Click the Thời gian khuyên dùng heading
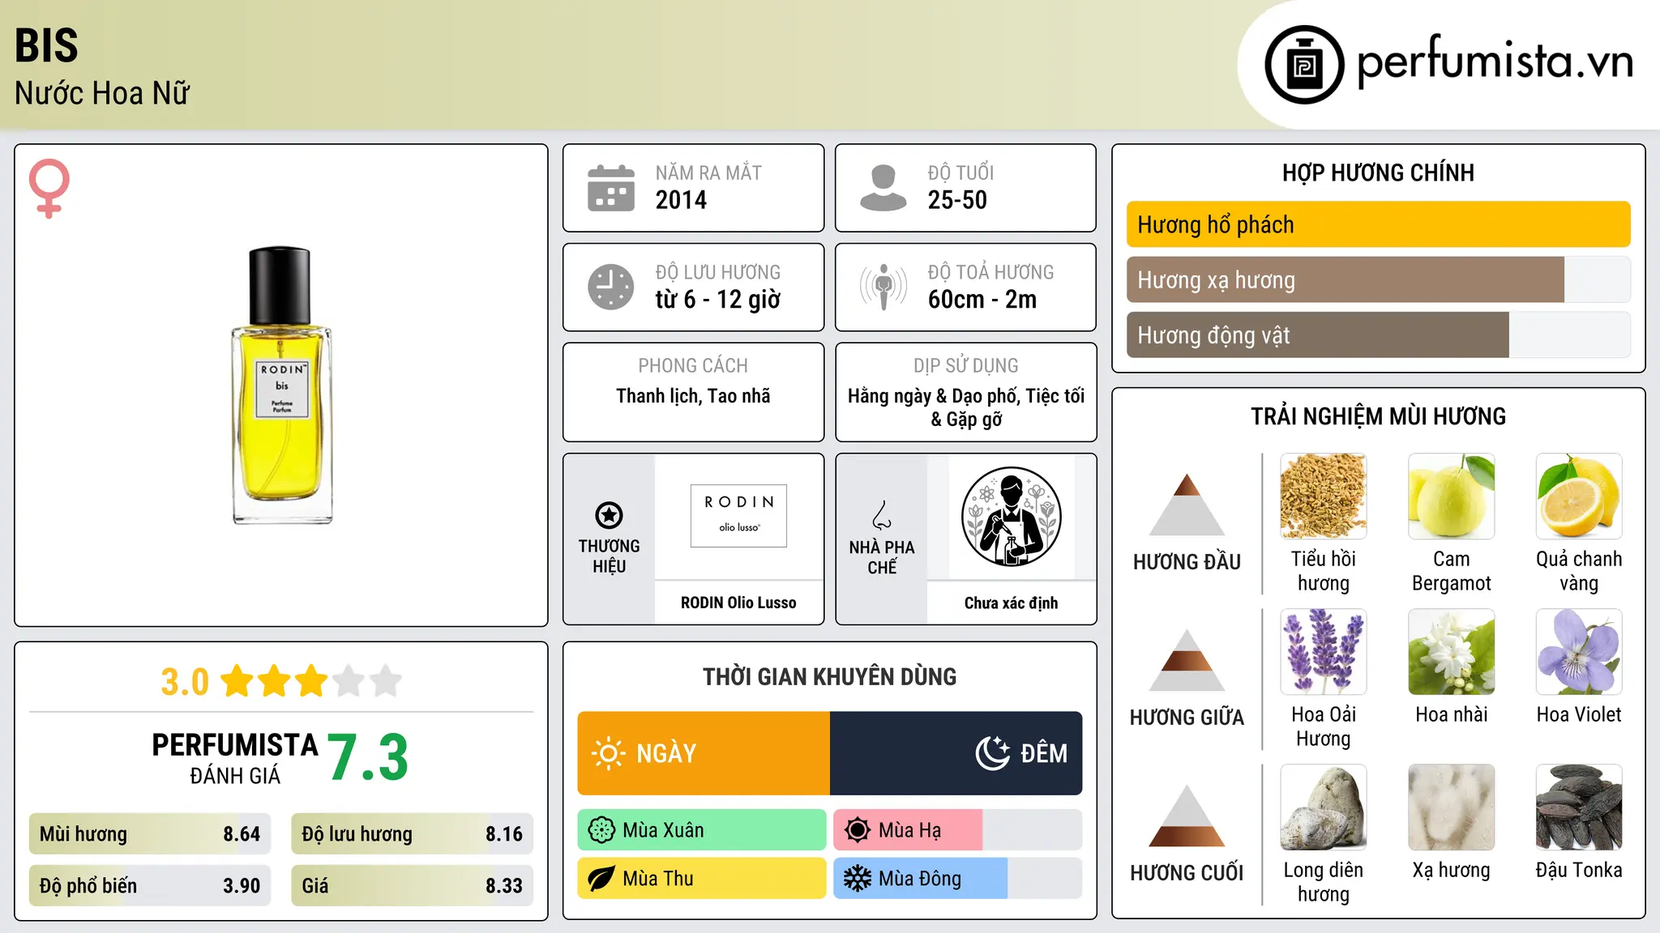Viewport: 1660px width, 933px height. 830,676
